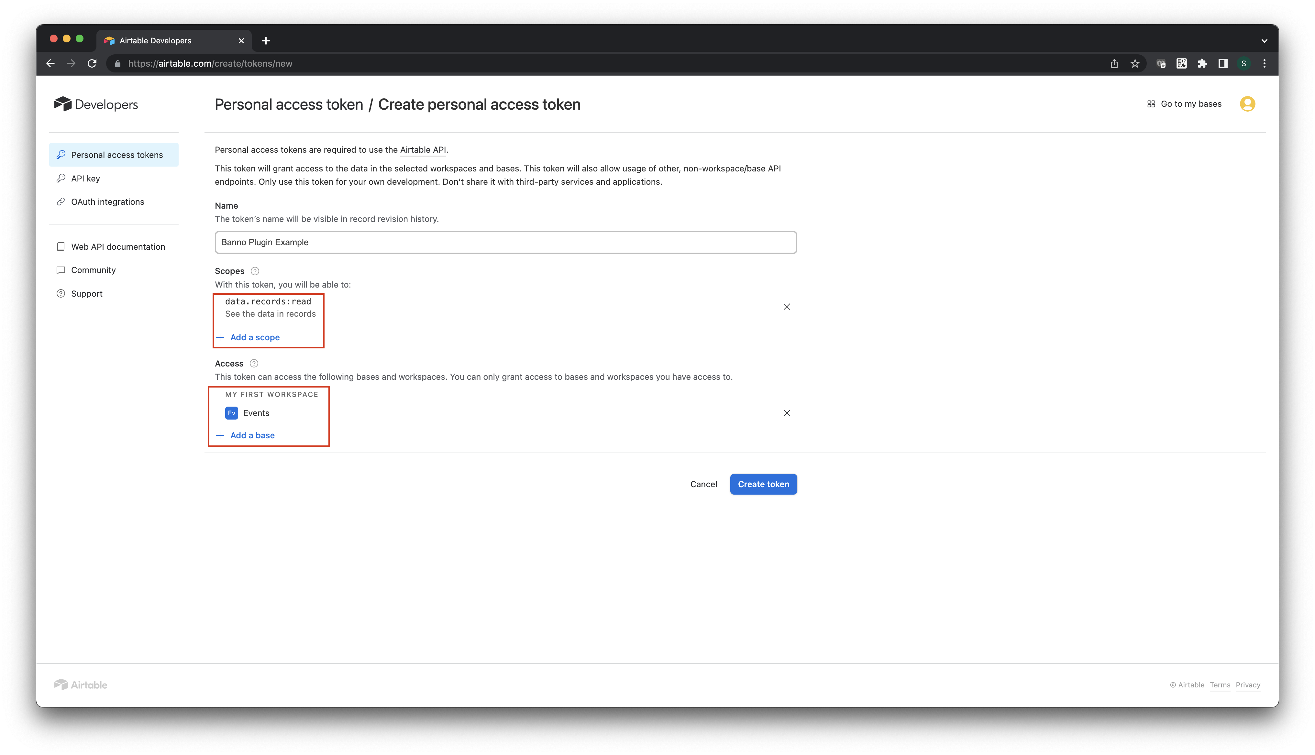Click the Access help question icon
This screenshot has height=755, width=1315.
[x=254, y=364]
